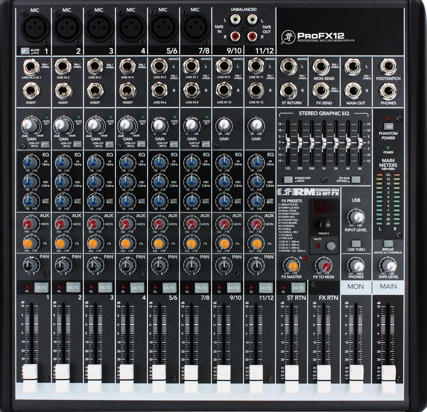
Task: Click the PHONES output jack
Action: pos(388,91)
